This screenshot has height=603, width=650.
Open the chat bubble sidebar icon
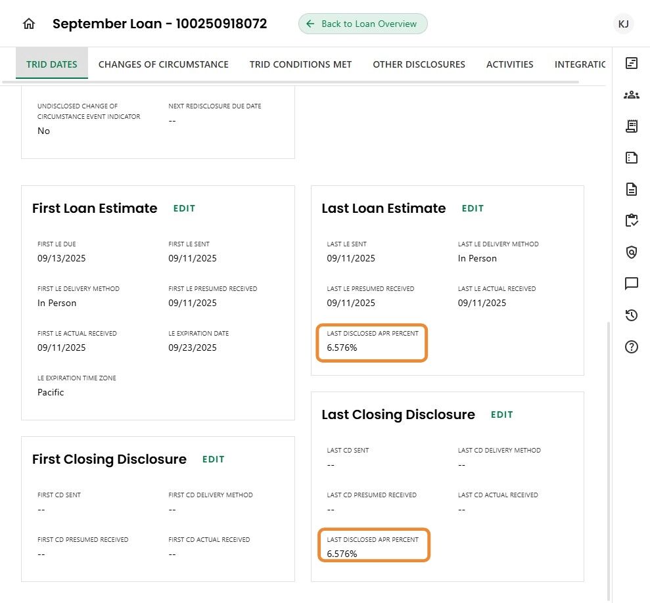(631, 284)
